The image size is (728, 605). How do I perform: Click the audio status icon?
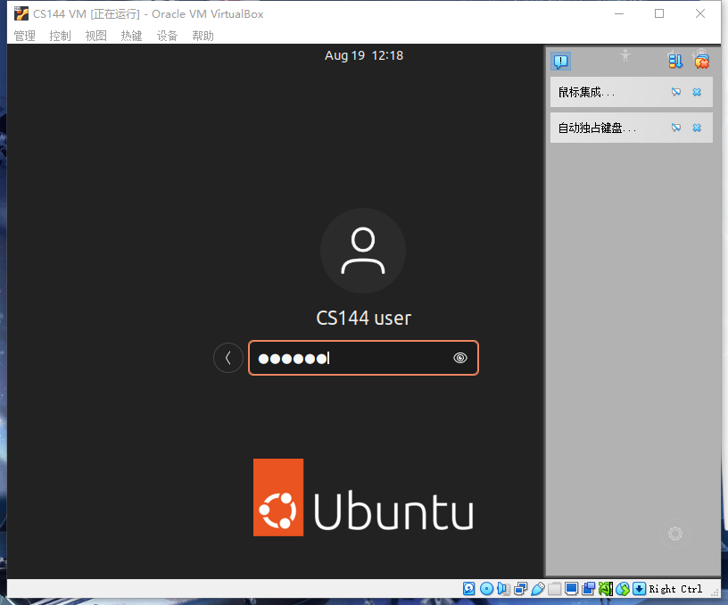[x=503, y=589]
